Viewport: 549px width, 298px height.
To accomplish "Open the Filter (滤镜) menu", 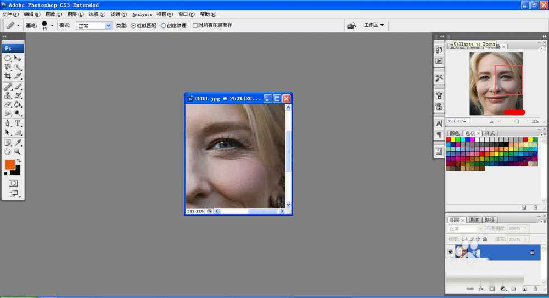I will [119, 14].
